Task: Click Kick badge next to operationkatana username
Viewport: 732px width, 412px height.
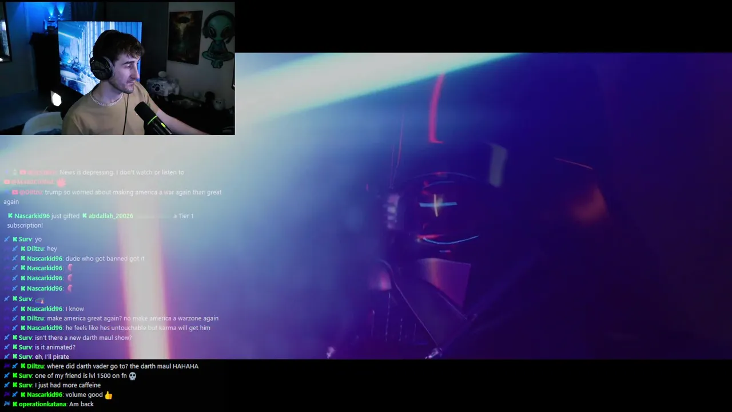Action: point(15,405)
